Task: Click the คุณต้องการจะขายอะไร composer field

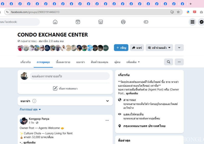Action: (70, 76)
